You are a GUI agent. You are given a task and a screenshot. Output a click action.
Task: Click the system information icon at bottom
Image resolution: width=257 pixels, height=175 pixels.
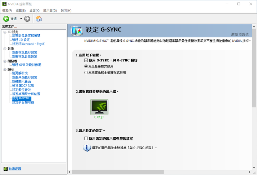tap(6, 169)
